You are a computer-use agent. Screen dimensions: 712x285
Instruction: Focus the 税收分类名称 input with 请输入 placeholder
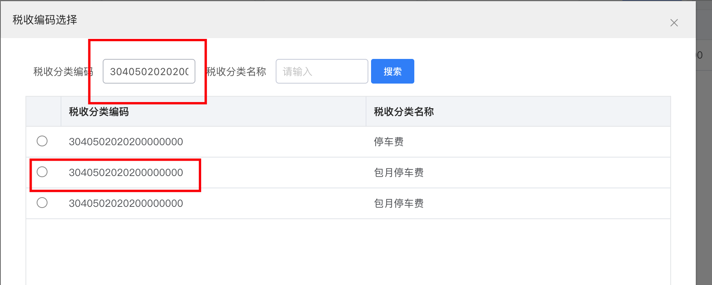(x=322, y=71)
